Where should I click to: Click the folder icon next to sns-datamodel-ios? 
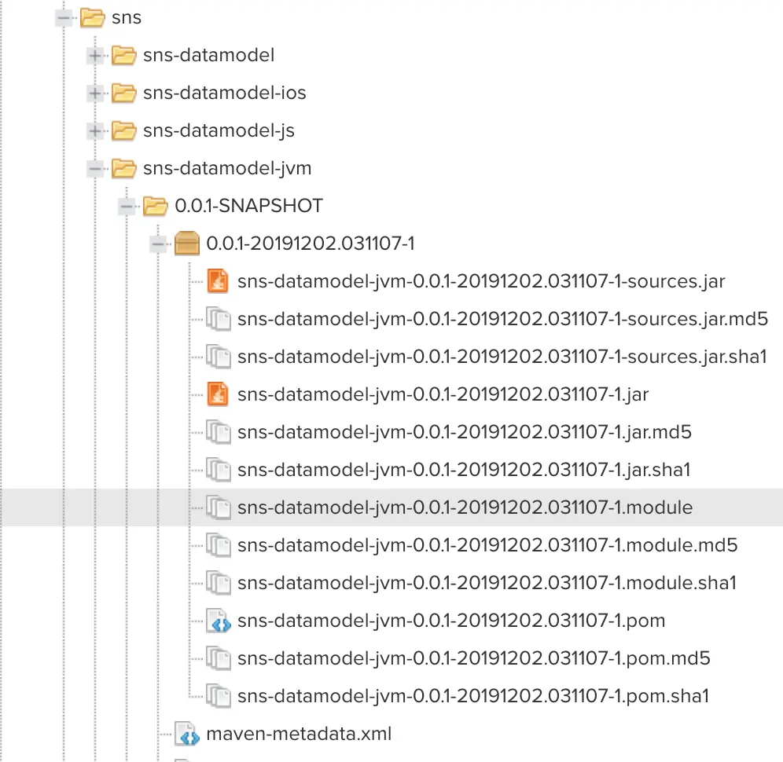click(124, 93)
